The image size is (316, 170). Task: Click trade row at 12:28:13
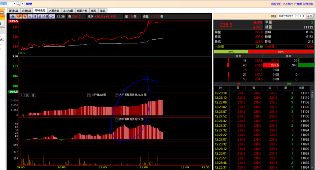tap(262, 97)
